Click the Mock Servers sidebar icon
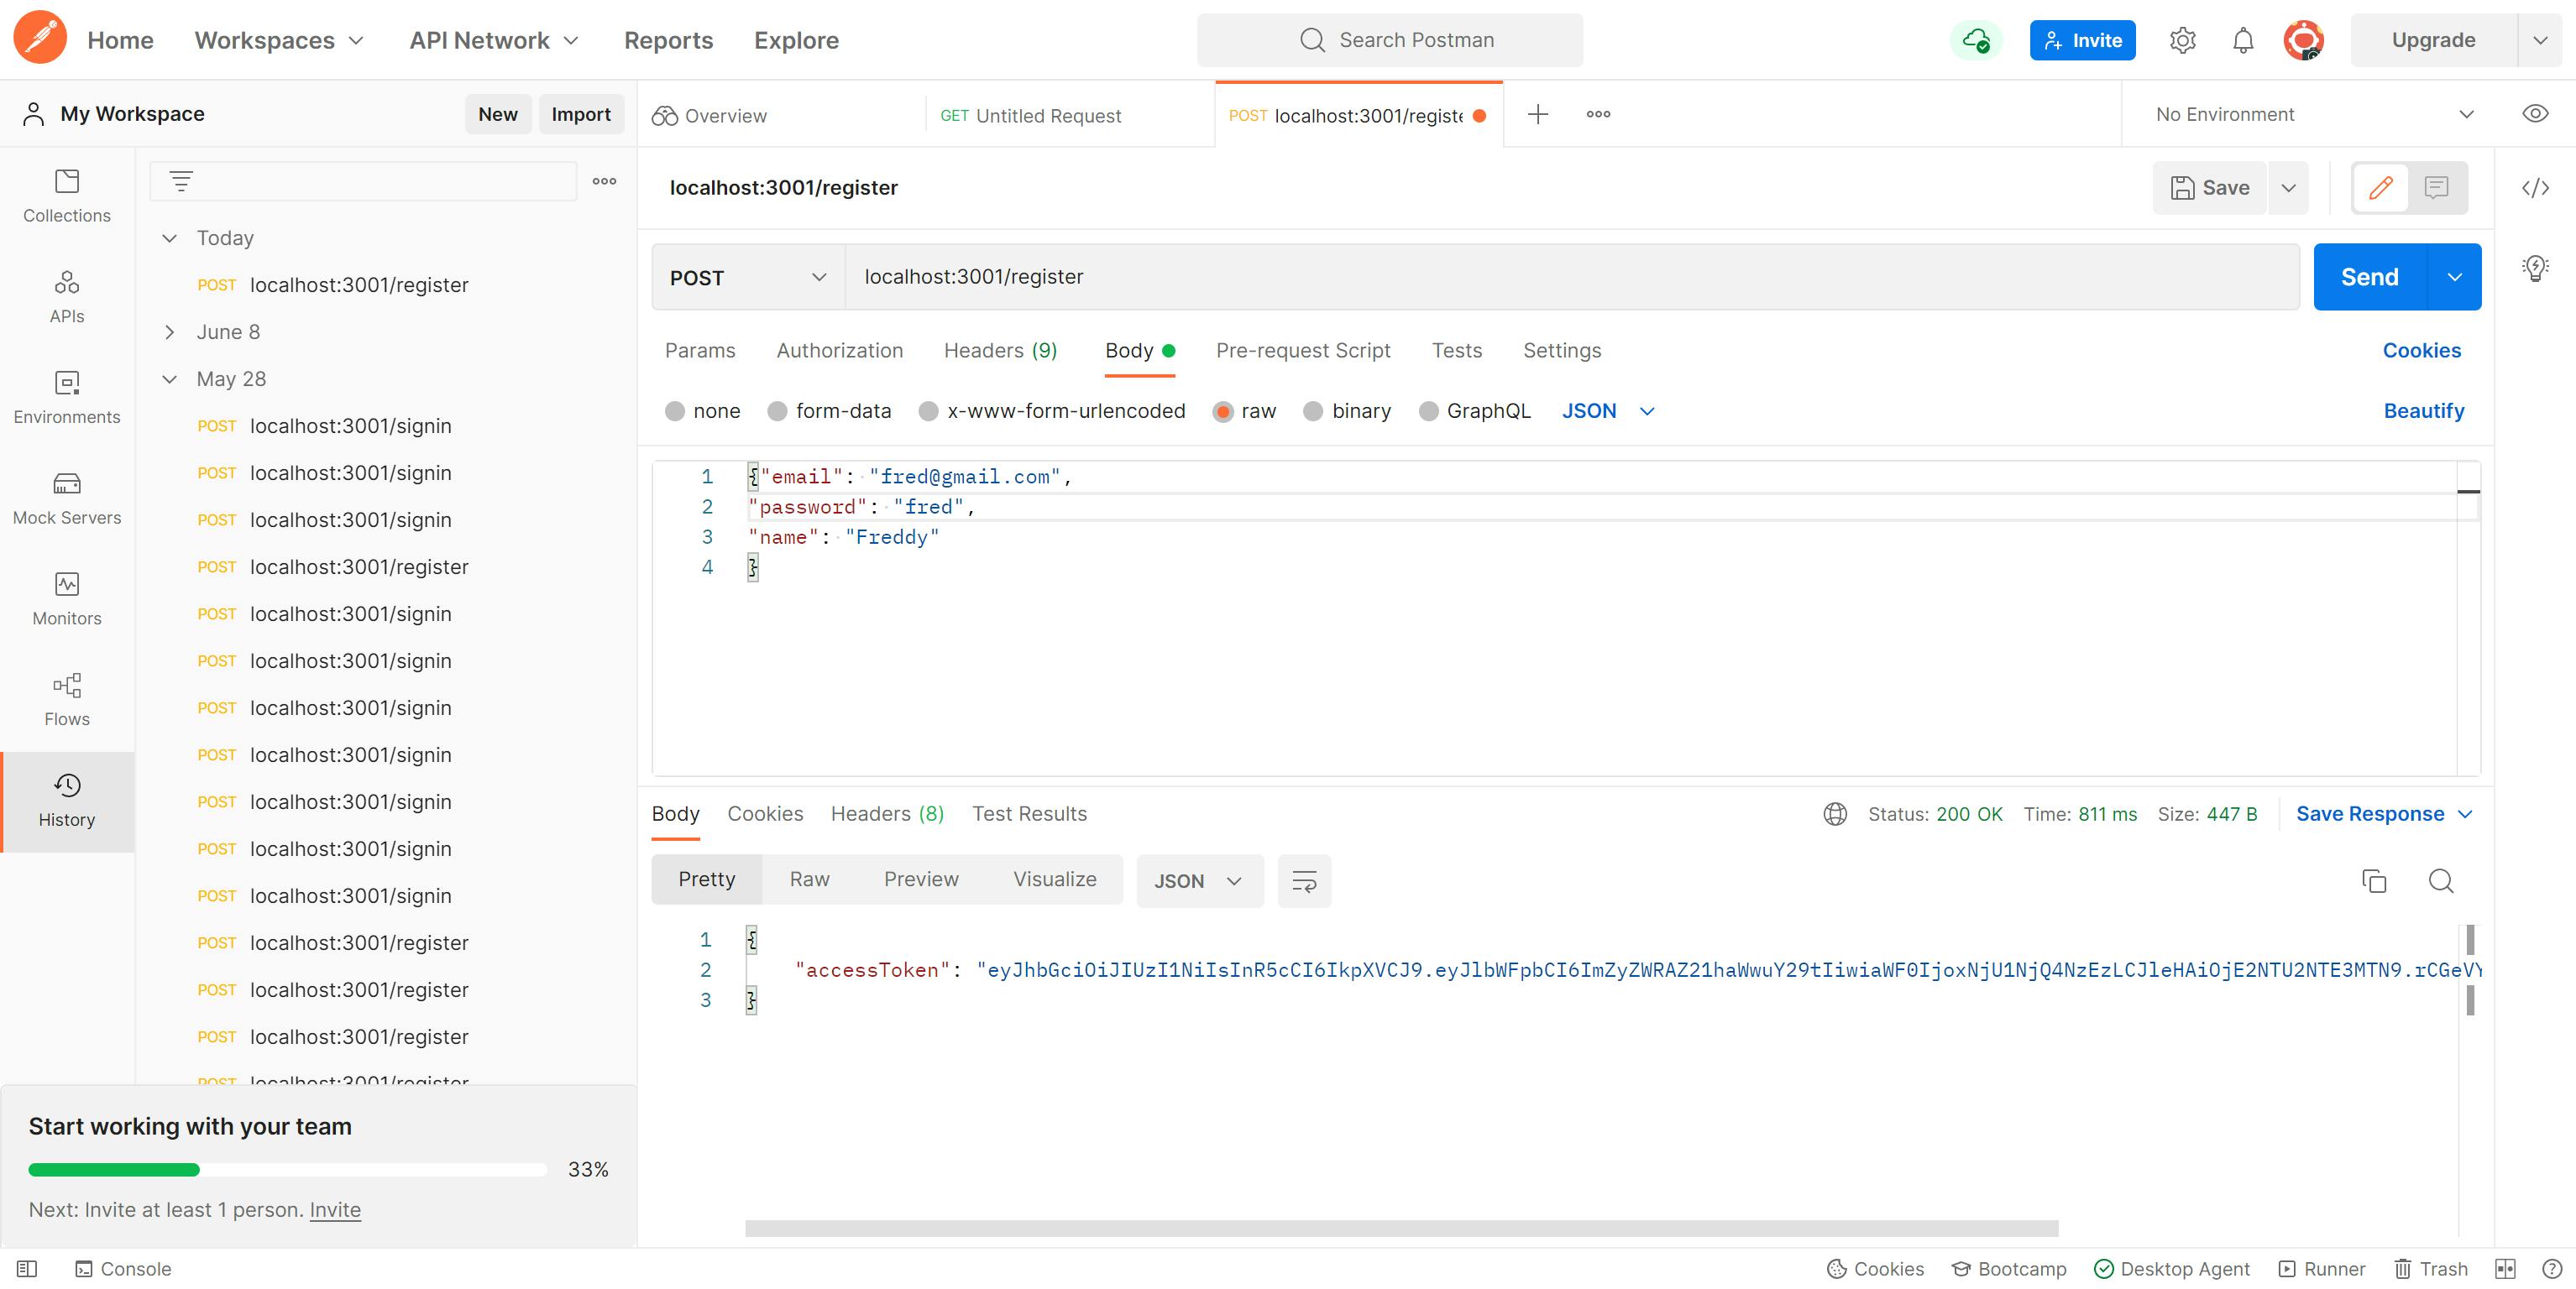This screenshot has height=1289, width=2576. click(x=67, y=500)
